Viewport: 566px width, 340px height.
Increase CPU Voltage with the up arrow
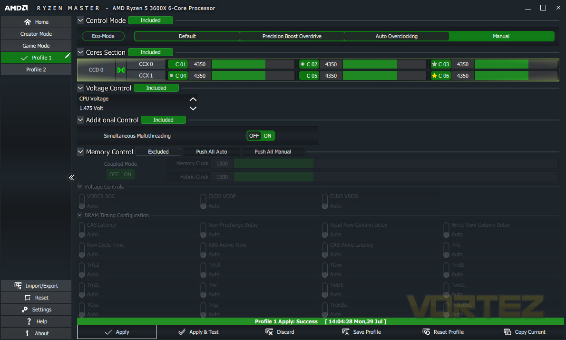(193, 99)
